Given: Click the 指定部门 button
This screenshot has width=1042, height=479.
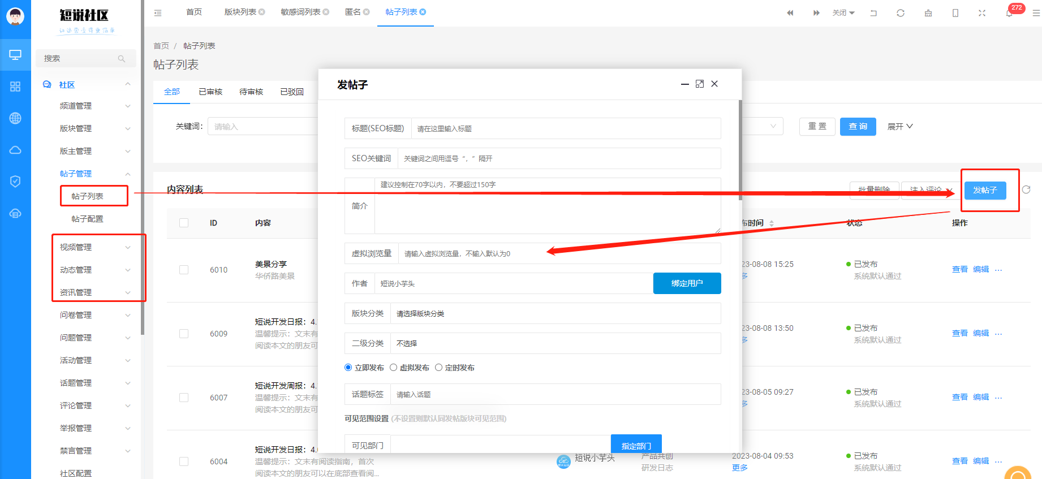Looking at the screenshot, I should (636, 444).
